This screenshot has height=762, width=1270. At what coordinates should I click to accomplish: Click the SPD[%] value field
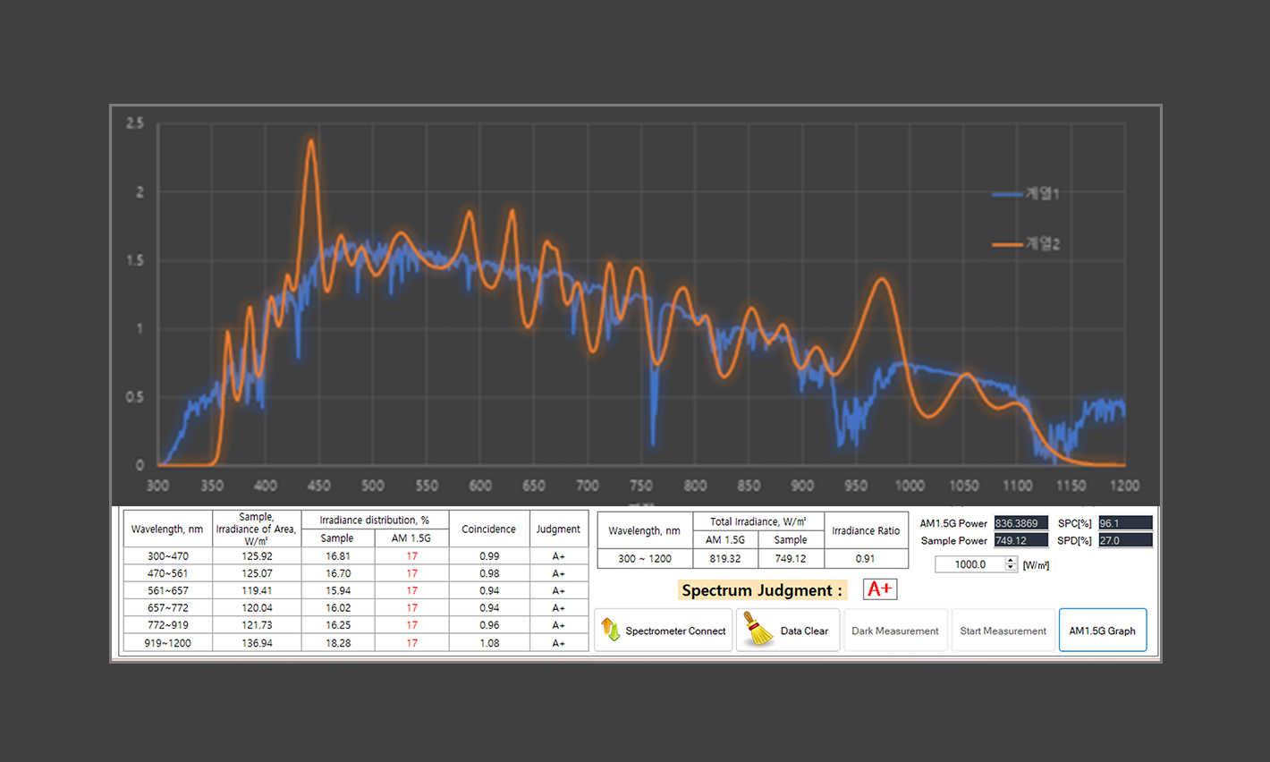pyautogui.click(x=1124, y=540)
